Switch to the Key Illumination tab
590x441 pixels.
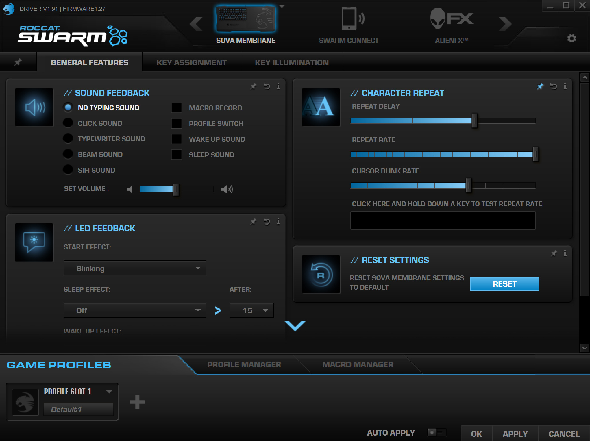click(x=291, y=62)
